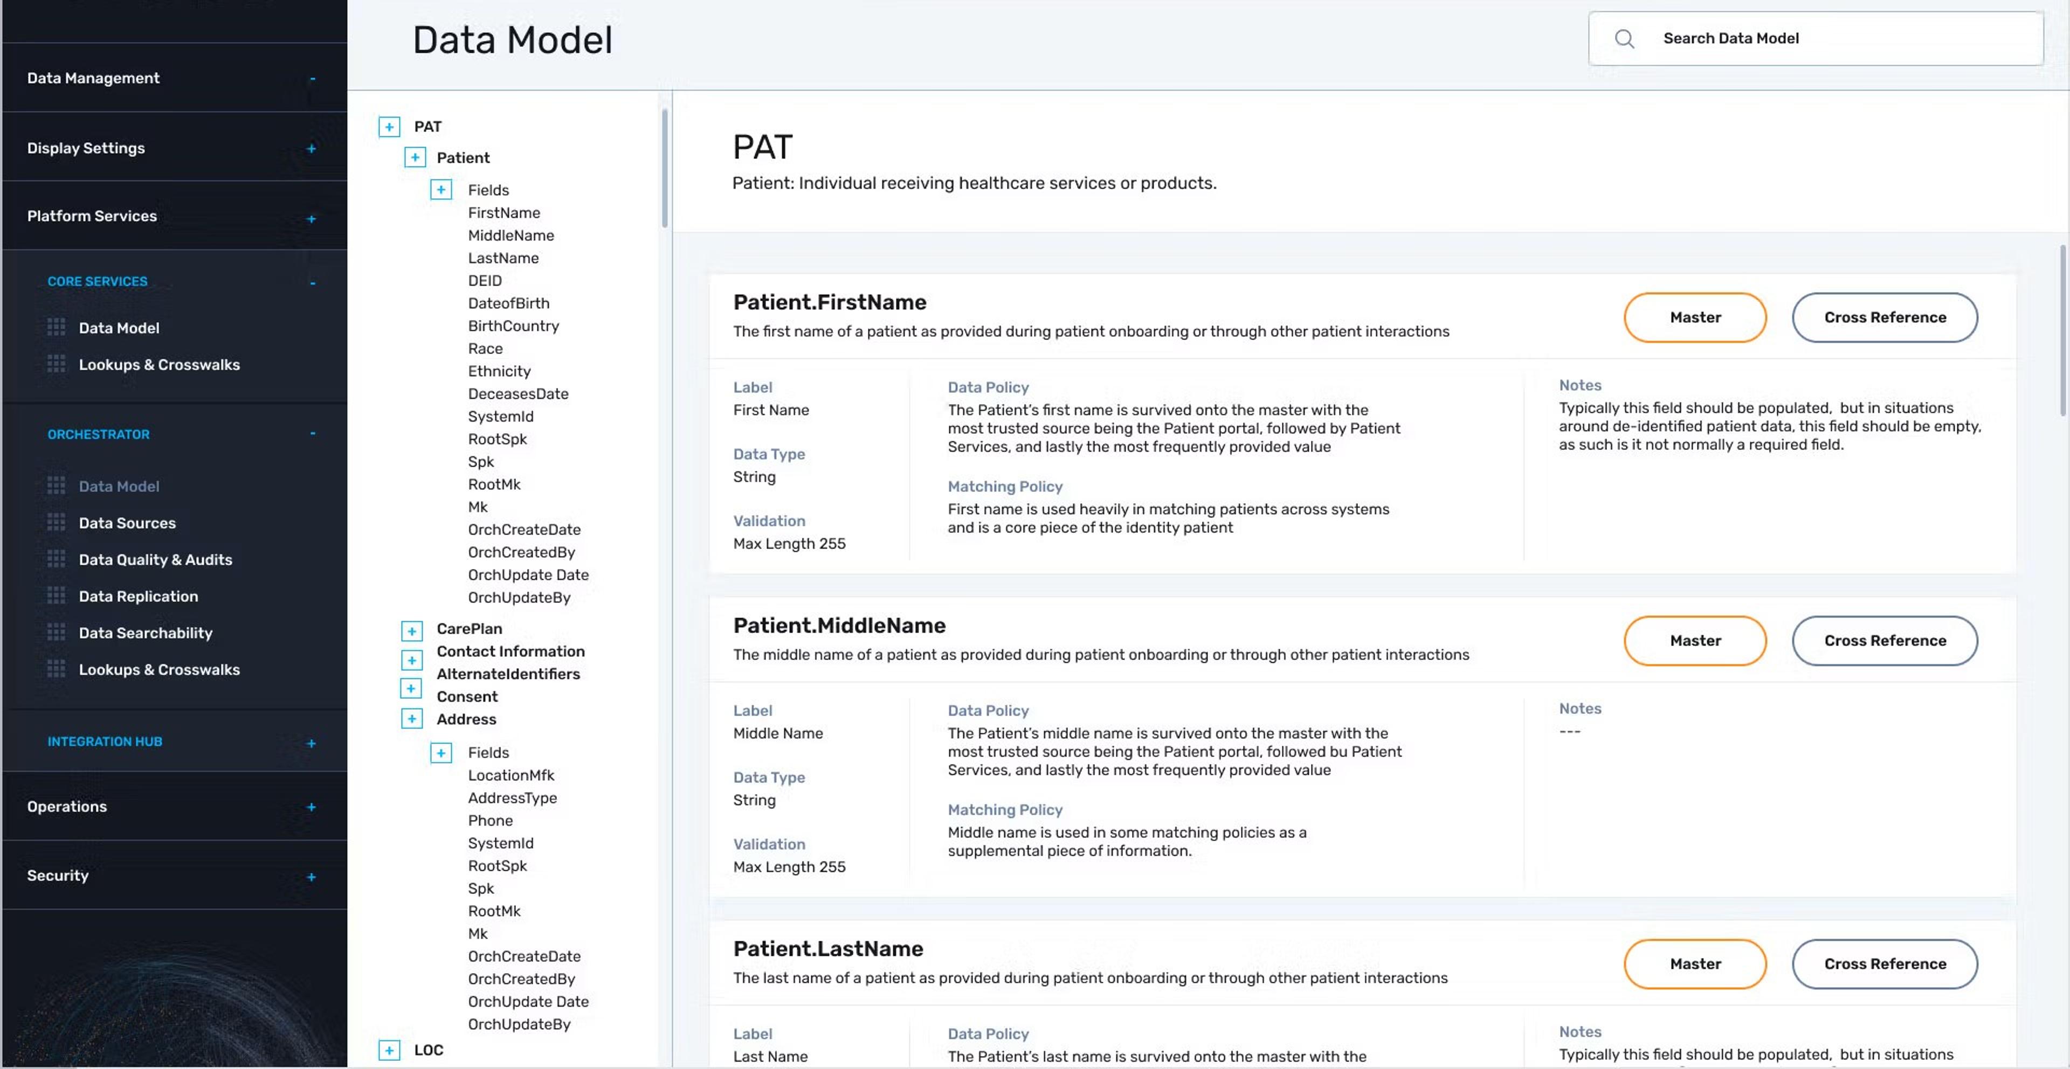Expand the LOC tree node
This screenshot has width=2070, height=1069.
point(389,1050)
